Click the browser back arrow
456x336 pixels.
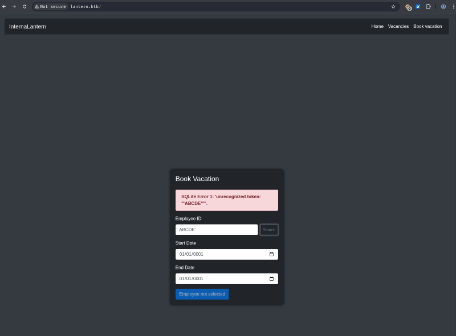4,6
